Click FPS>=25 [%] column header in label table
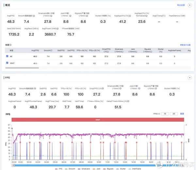This screenshot has width=196, height=170. click(94, 50)
